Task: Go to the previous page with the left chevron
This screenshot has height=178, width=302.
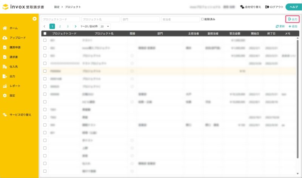Action: point(45,26)
